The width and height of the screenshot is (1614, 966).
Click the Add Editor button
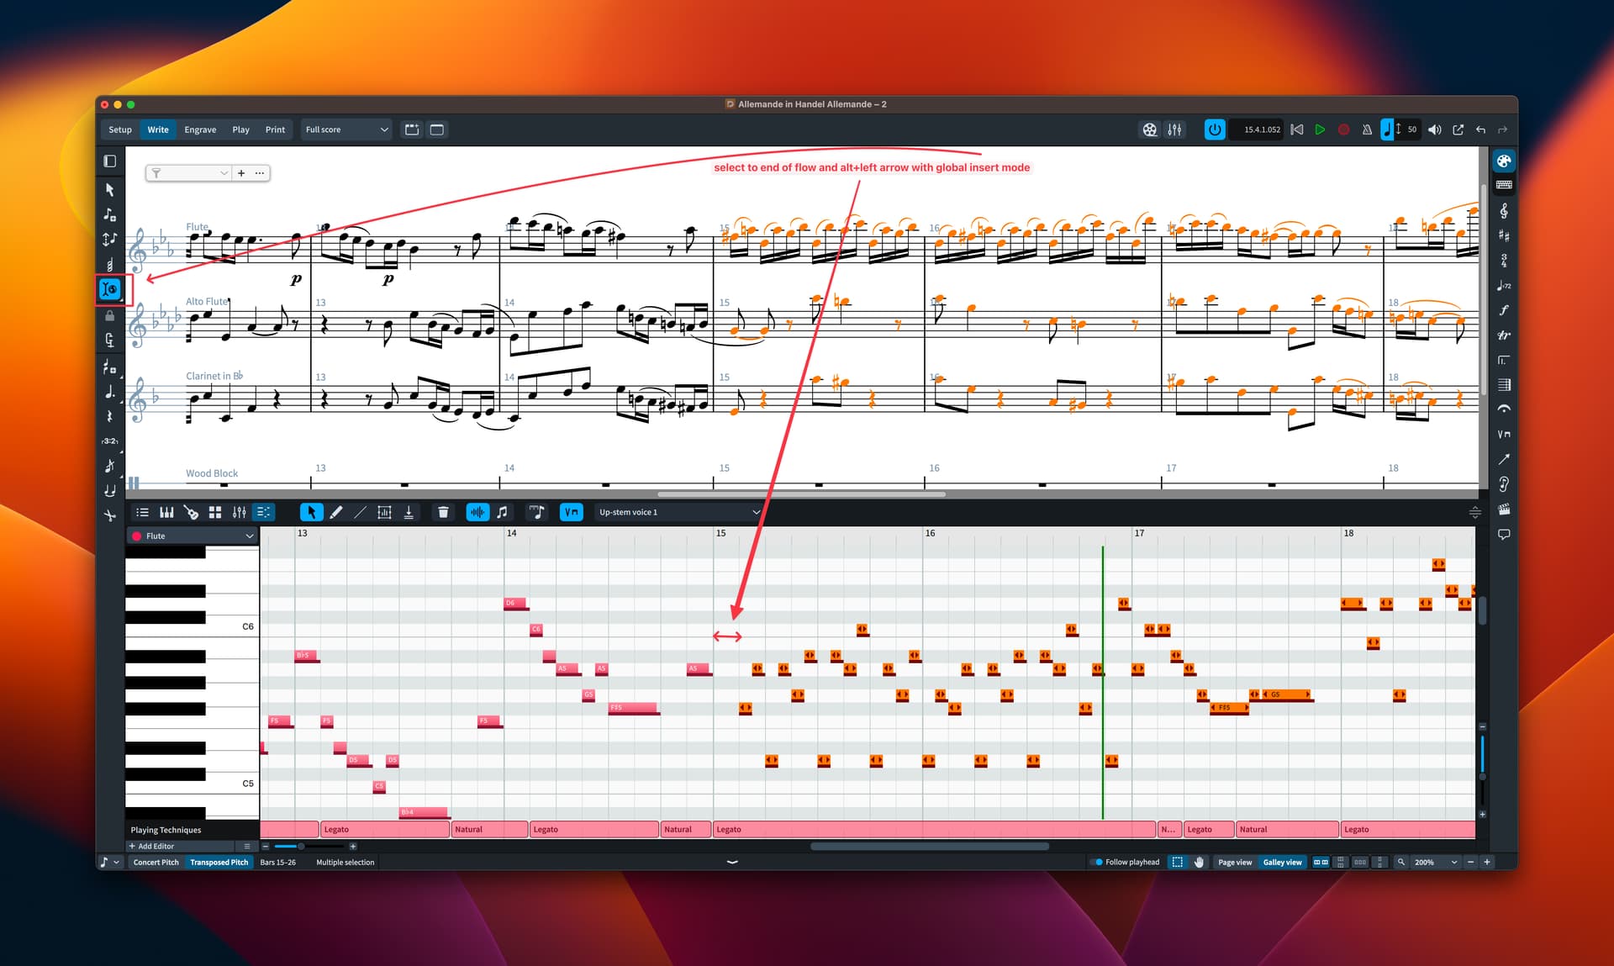click(x=152, y=847)
